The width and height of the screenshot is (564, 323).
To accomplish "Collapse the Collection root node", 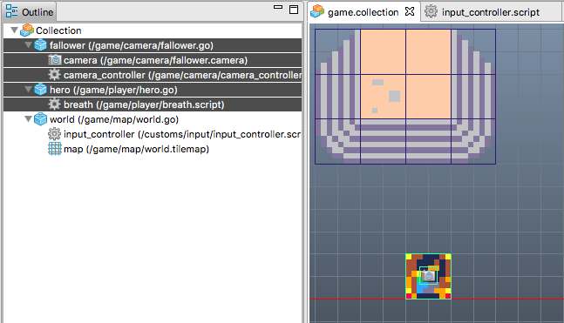I will (15, 30).
